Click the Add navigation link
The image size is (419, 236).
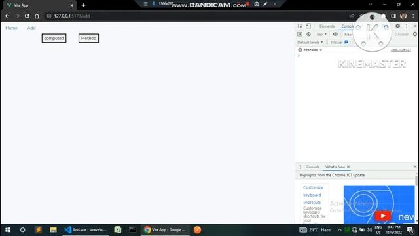[31, 28]
